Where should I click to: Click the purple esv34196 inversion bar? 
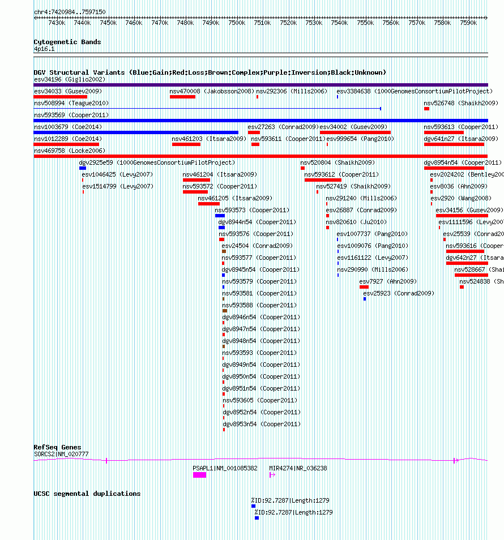tap(261, 85)
